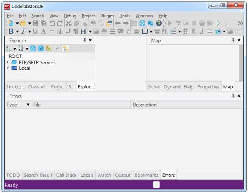Close the Explorer panel

tap(90, 40)
